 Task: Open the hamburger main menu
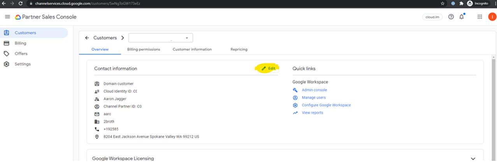(x=7, y=17)
